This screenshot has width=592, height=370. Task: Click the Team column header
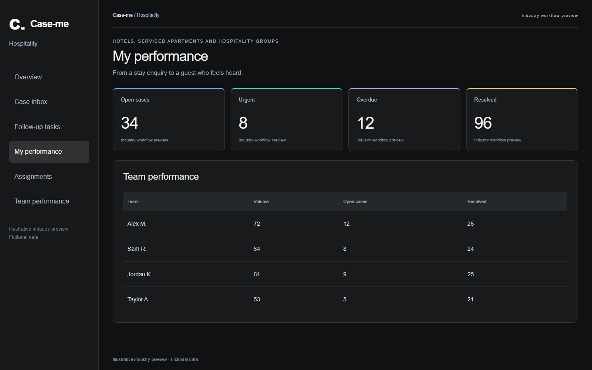tap(133, 202)
